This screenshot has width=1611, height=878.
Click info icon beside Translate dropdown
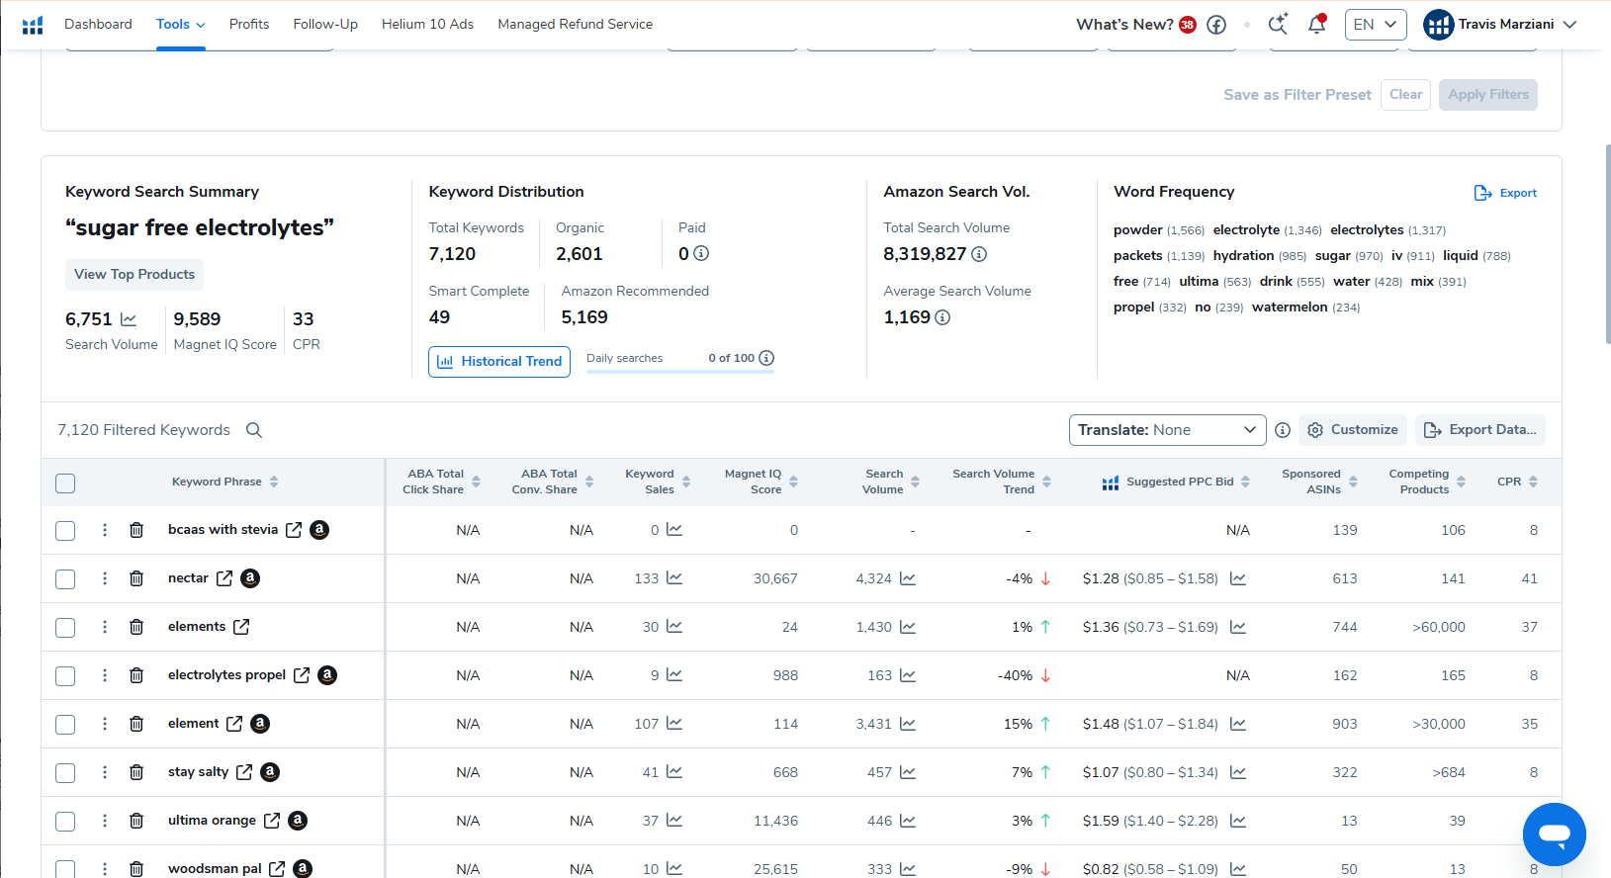[x=1283, y=430]
